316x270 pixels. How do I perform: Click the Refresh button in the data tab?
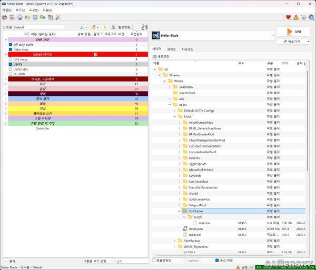161,56
